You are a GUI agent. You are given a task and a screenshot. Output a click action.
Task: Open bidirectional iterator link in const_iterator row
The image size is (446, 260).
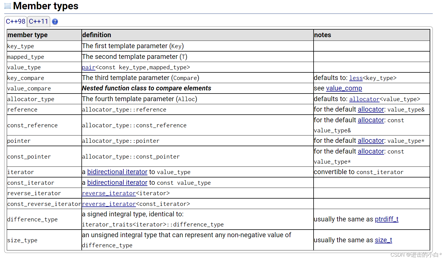[117, 183]
